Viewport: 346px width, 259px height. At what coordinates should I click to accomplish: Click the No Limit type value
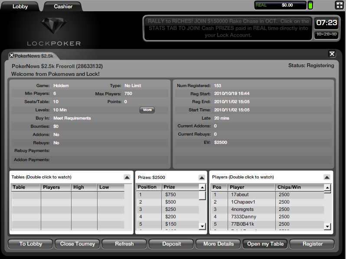click(x=133, y=85)
